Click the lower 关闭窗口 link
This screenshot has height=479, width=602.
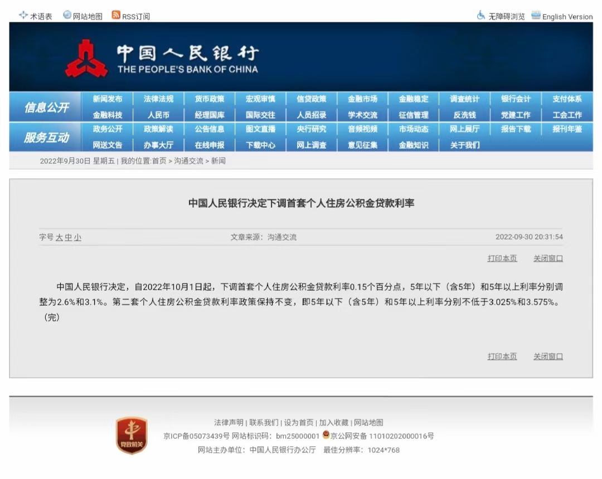548,356
